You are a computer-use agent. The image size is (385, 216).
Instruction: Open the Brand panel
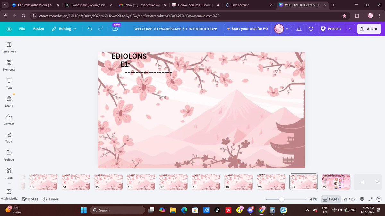[9, 101]
